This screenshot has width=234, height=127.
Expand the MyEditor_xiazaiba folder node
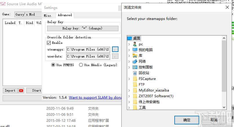(129, 90)
